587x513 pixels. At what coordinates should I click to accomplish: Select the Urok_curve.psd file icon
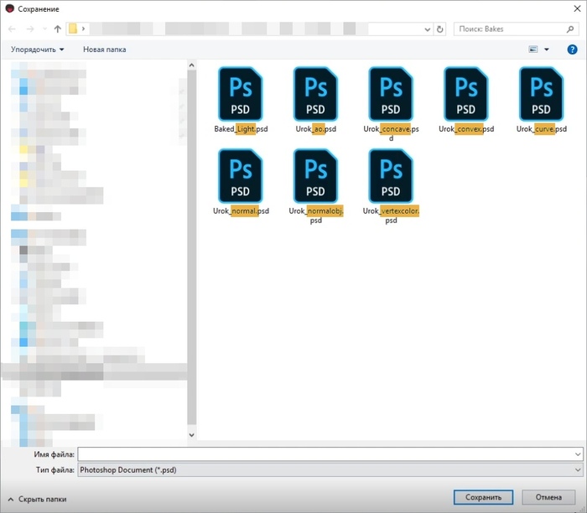[x=542, y=94]
